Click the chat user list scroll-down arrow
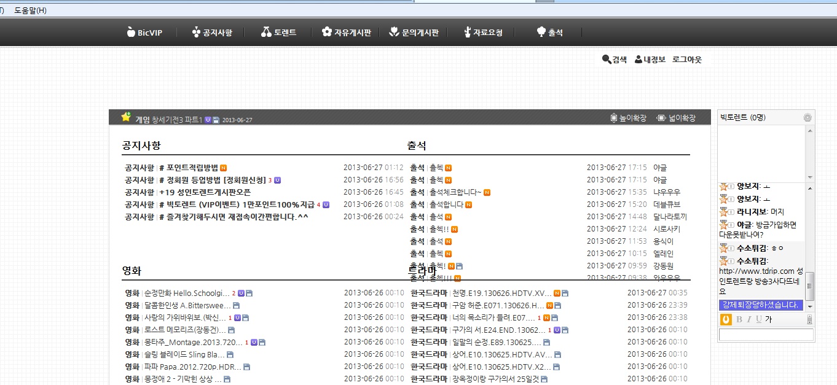The image size is (837, 385). click(810, 177)
